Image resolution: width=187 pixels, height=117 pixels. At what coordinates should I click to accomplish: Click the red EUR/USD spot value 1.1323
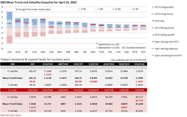(48, 75)
